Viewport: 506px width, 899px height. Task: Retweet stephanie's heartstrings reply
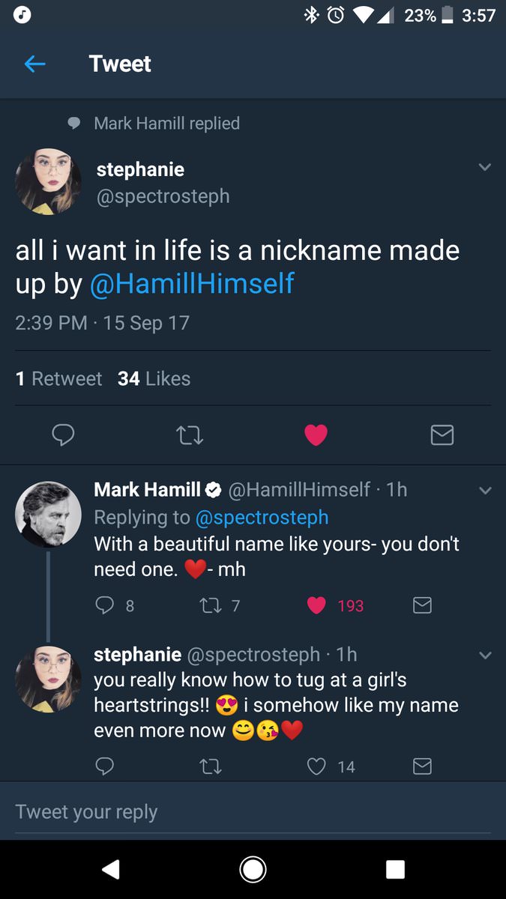[x=212, y=766]
